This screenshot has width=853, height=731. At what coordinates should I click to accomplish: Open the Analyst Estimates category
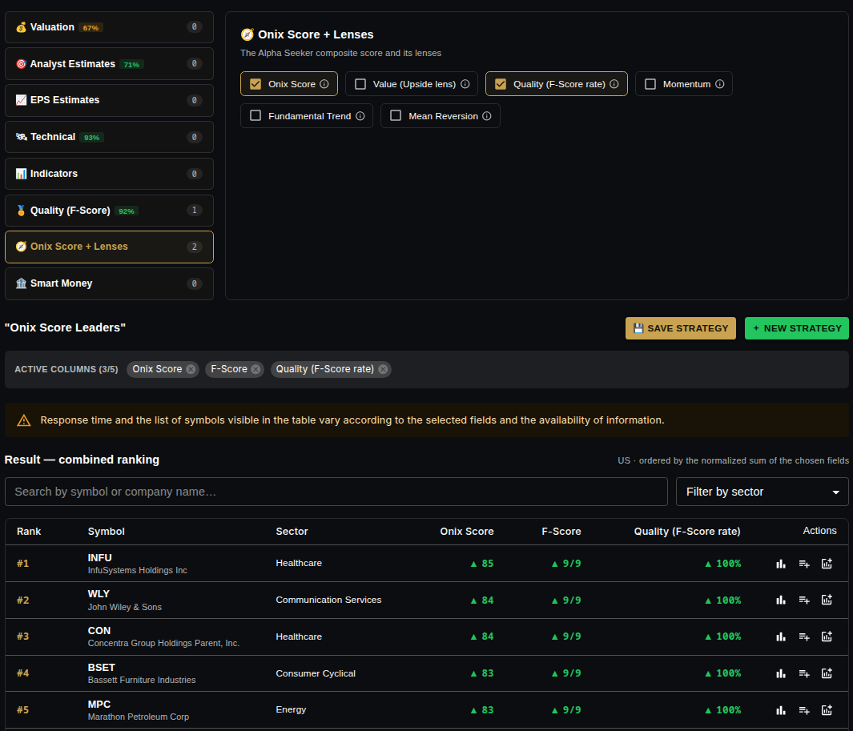pyautogui.click(x=110, y=63)
